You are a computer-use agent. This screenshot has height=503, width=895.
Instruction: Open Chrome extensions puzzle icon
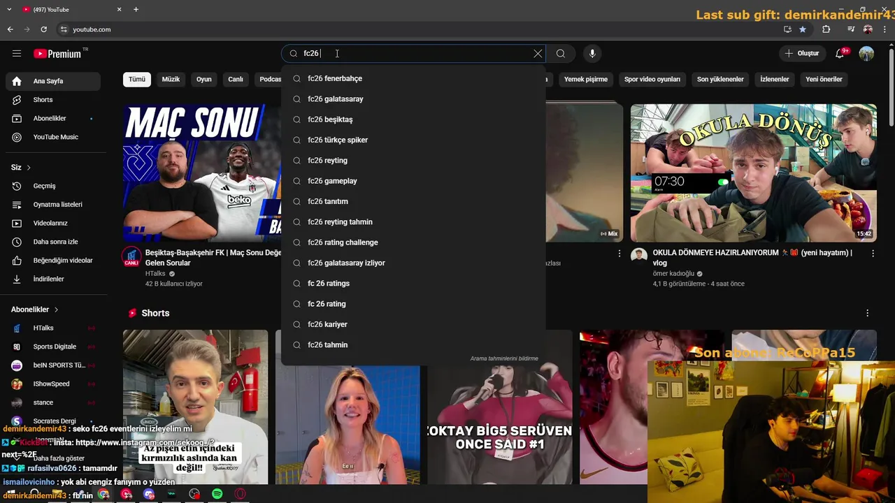[826, 29]
